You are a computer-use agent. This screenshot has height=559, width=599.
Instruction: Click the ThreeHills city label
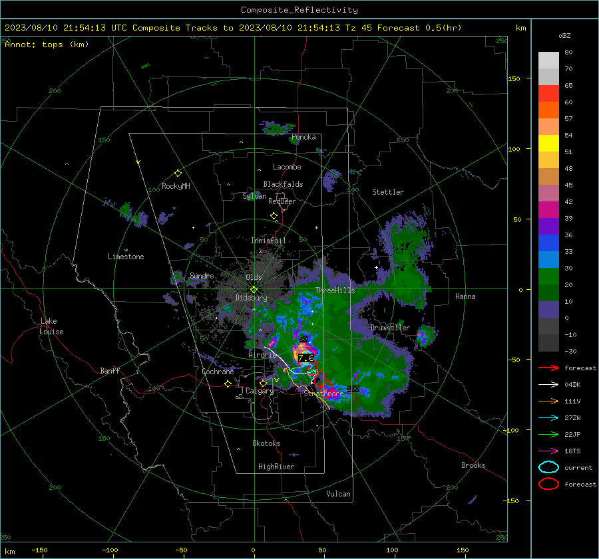click(335, 290)
